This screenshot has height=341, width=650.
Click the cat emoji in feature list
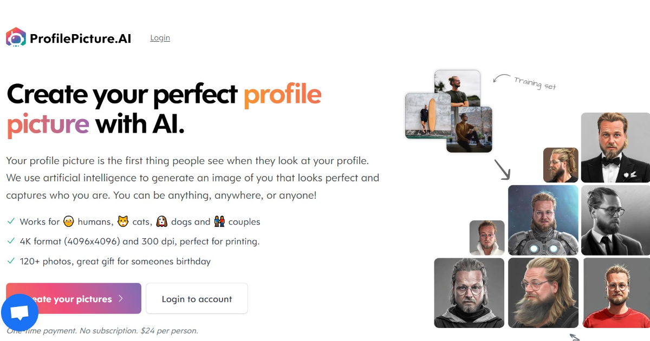click(122, 221)
